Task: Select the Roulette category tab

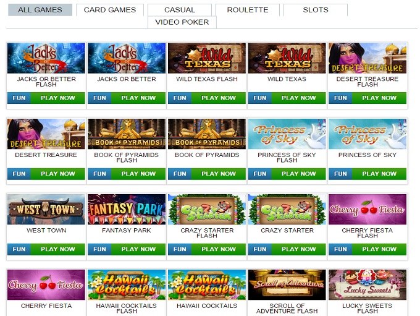Action: coord(248,10)
